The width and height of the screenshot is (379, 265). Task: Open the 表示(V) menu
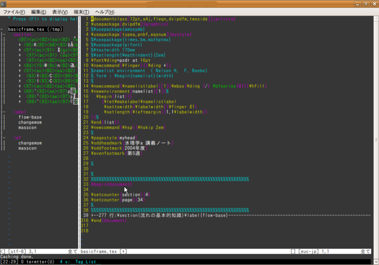click(x=60, y=12)
